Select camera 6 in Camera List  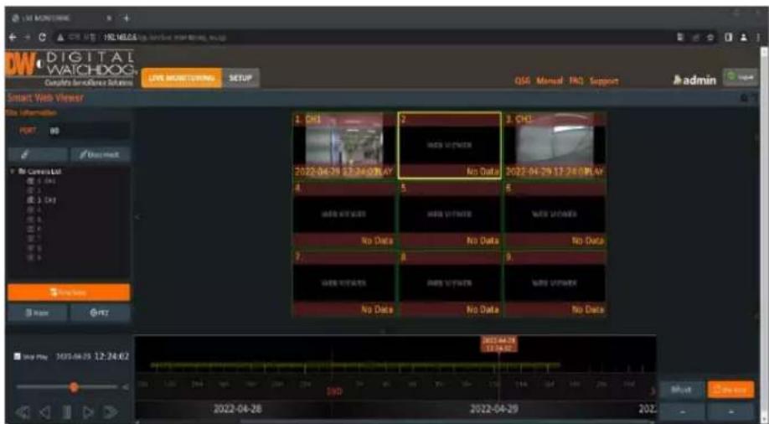[34, 229]
